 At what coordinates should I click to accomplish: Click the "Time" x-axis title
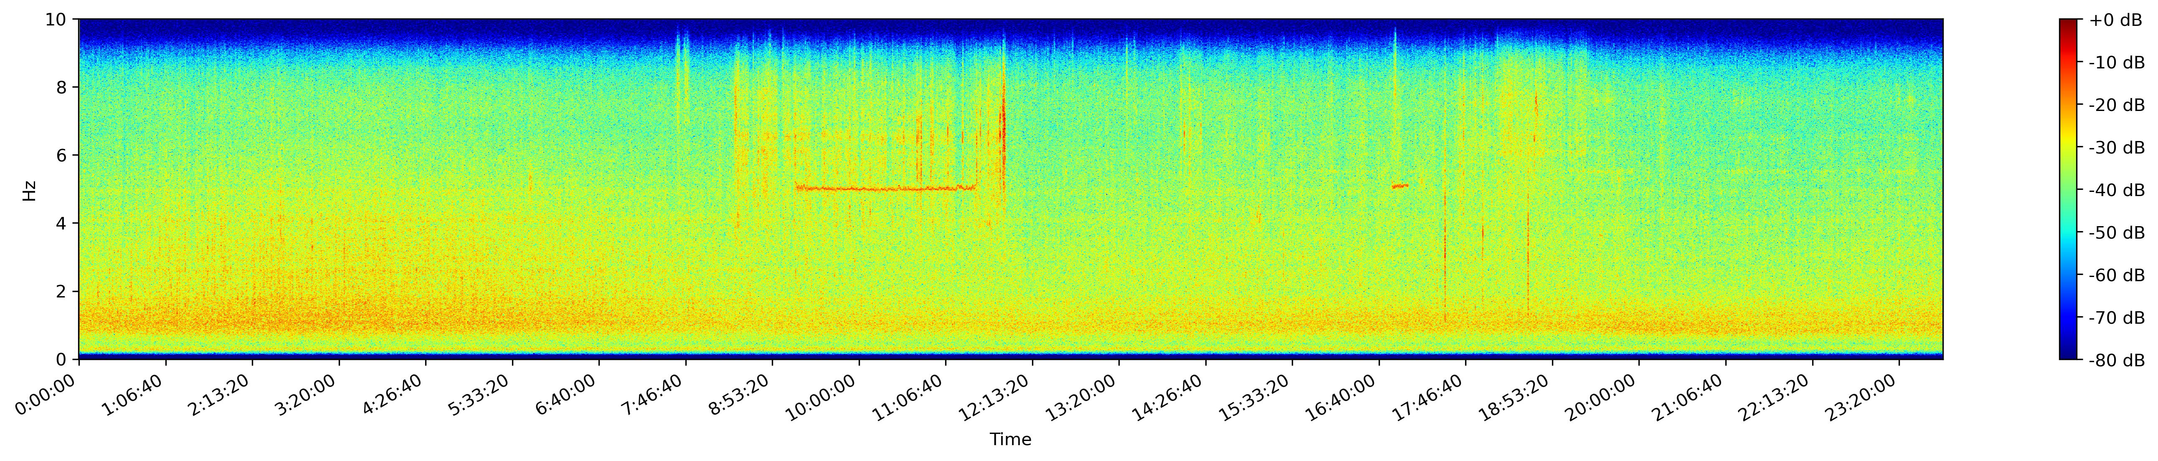click(1010, 439)
